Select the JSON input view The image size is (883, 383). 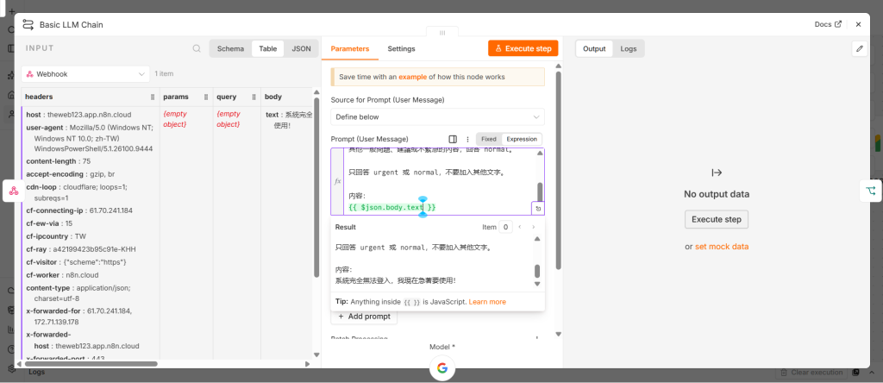301,48
